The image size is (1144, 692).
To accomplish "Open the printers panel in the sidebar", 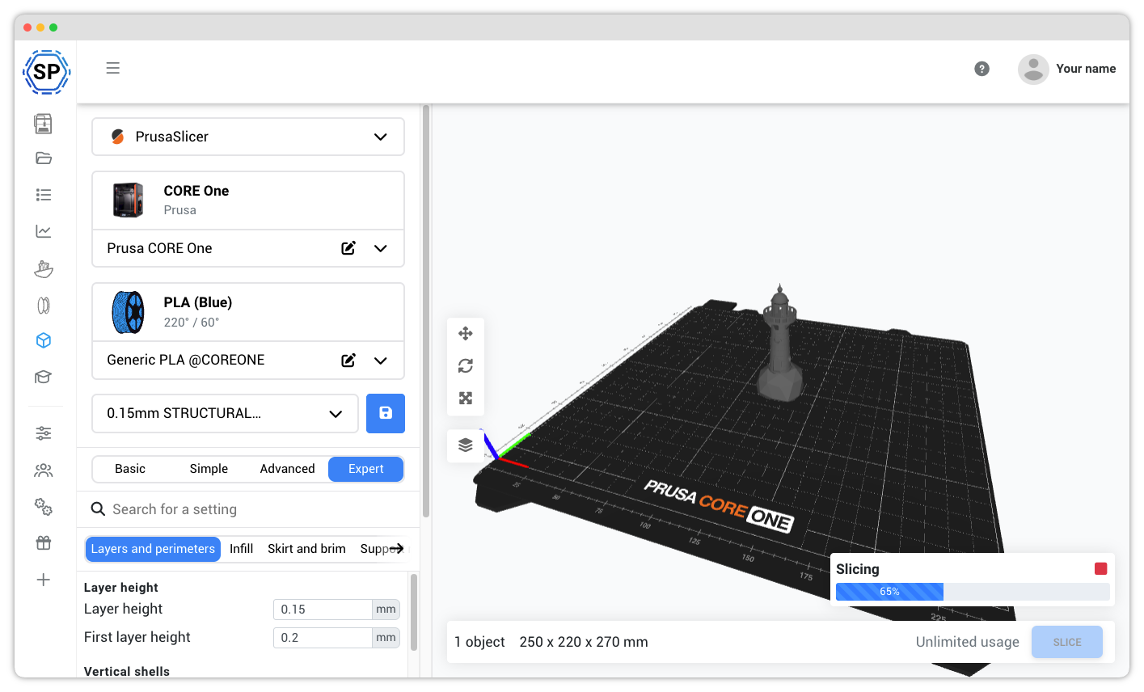I will pos(44,123).
